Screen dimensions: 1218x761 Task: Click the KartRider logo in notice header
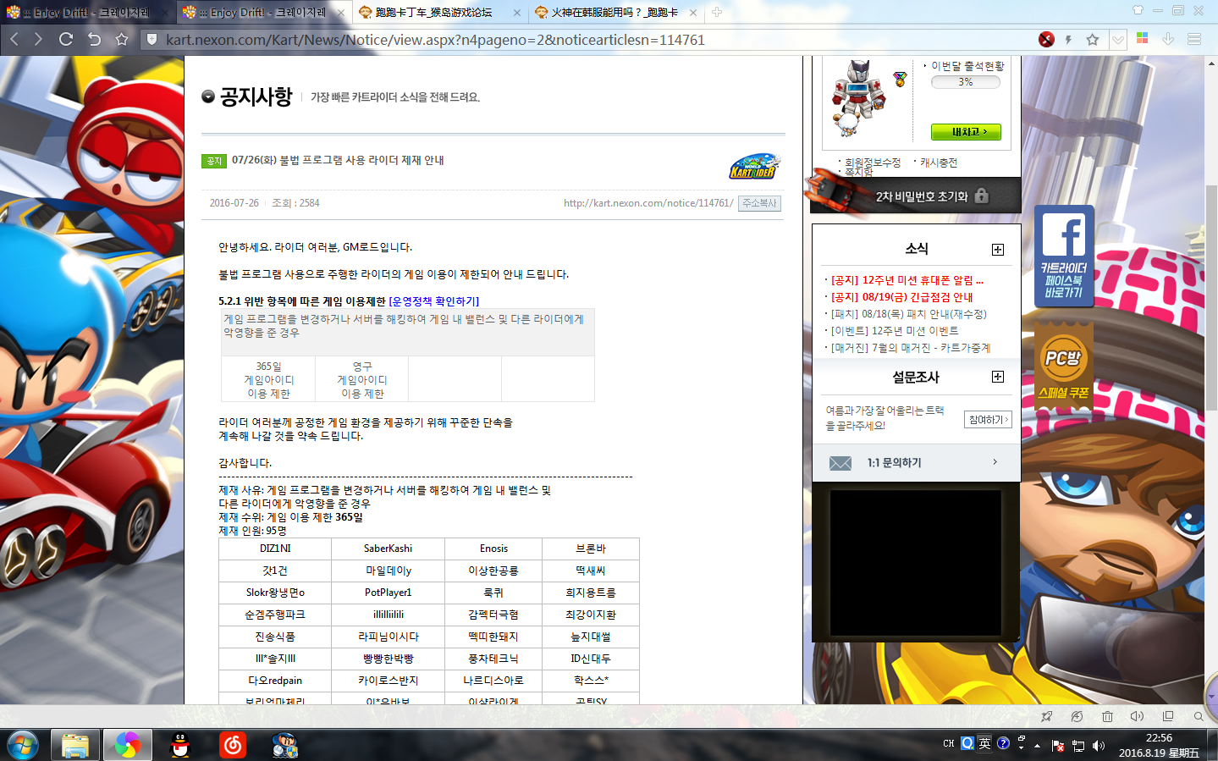753,167
